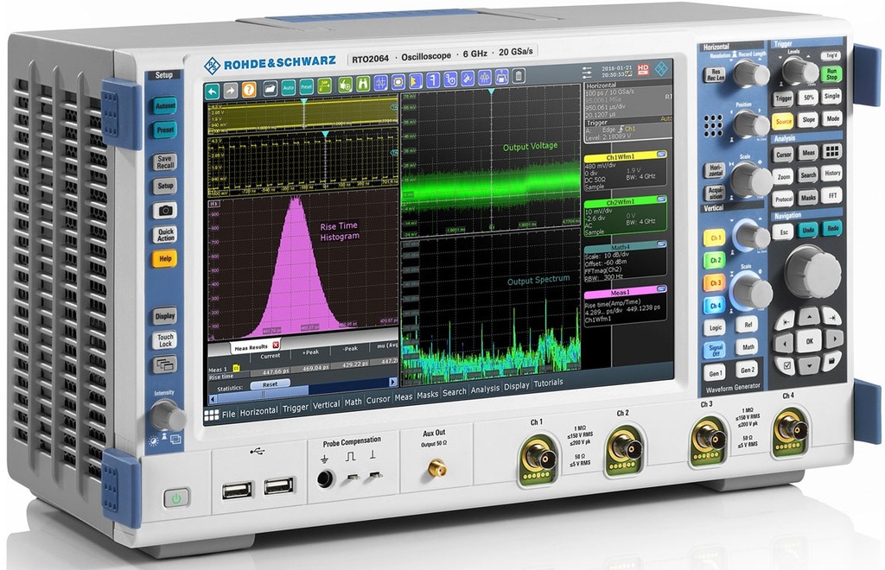
Task: Toggle channel 3 with orange Ch 3 key
Action: point(715,283)
